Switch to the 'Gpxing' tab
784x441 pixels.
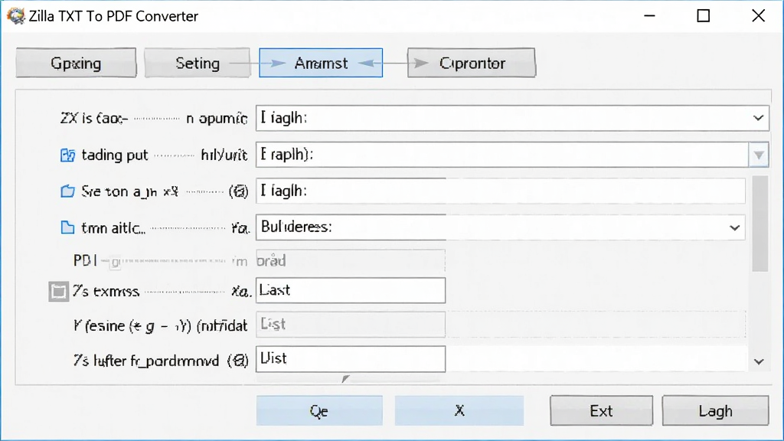click(x=76, y=63)
